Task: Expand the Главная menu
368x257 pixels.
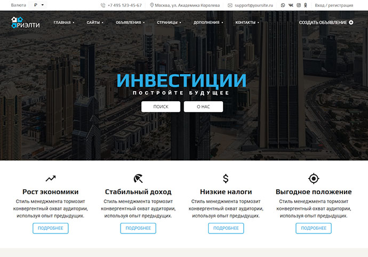Action: tap(64, 22)
